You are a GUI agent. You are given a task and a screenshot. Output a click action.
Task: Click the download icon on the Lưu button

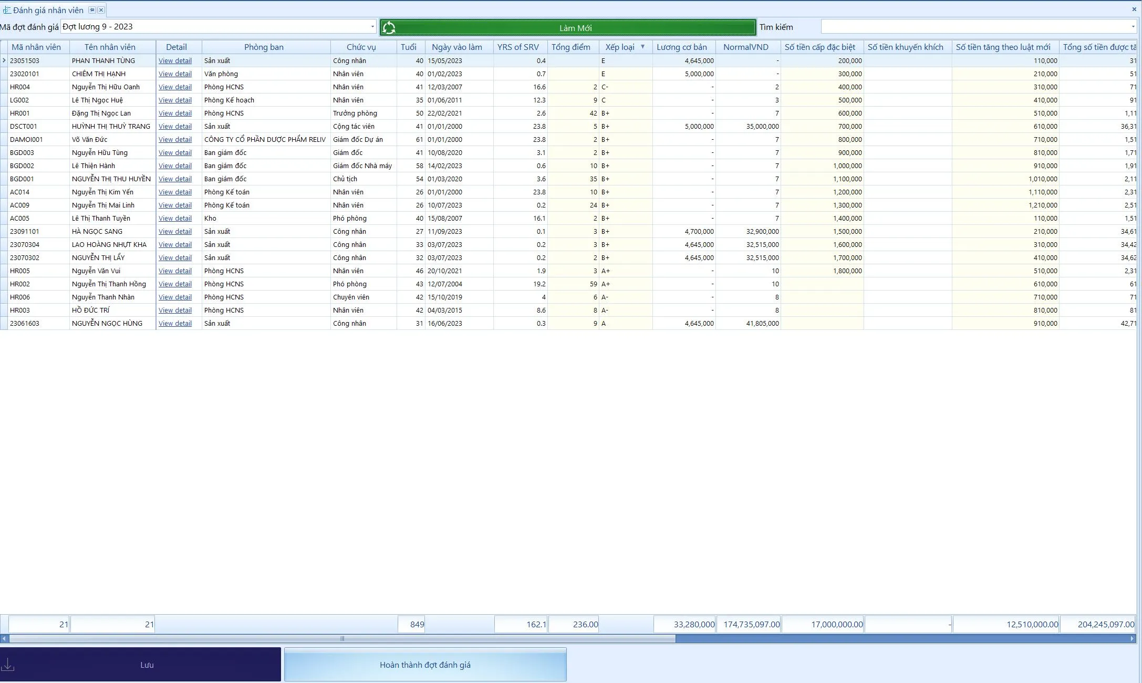click(x=8, y=665)
